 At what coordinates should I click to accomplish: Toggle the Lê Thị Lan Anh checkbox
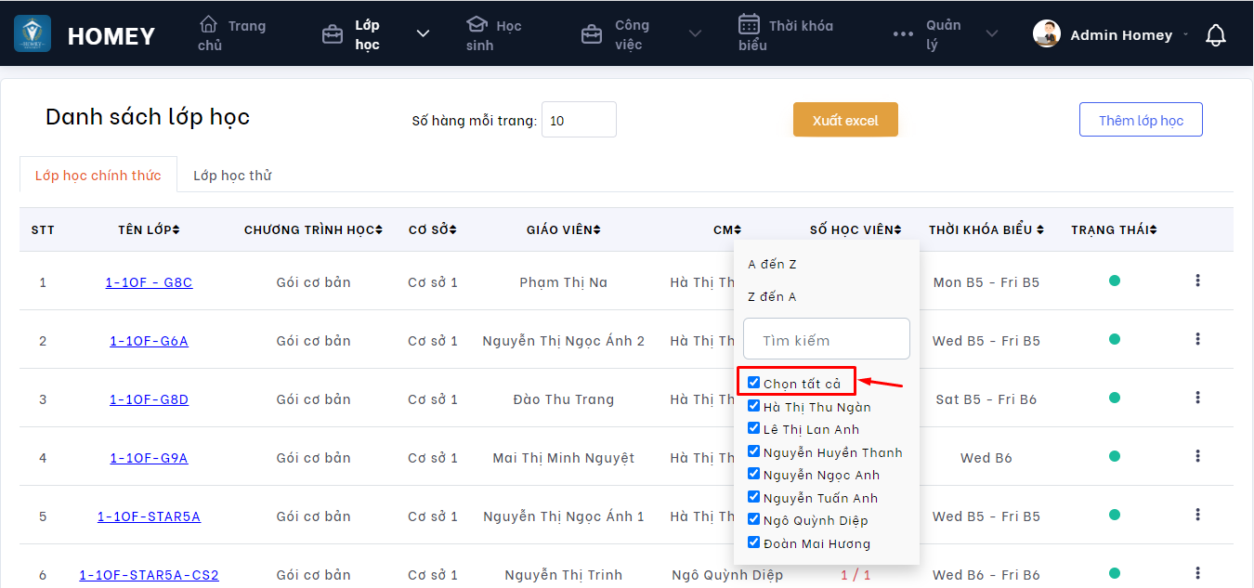tap(754, 429)
